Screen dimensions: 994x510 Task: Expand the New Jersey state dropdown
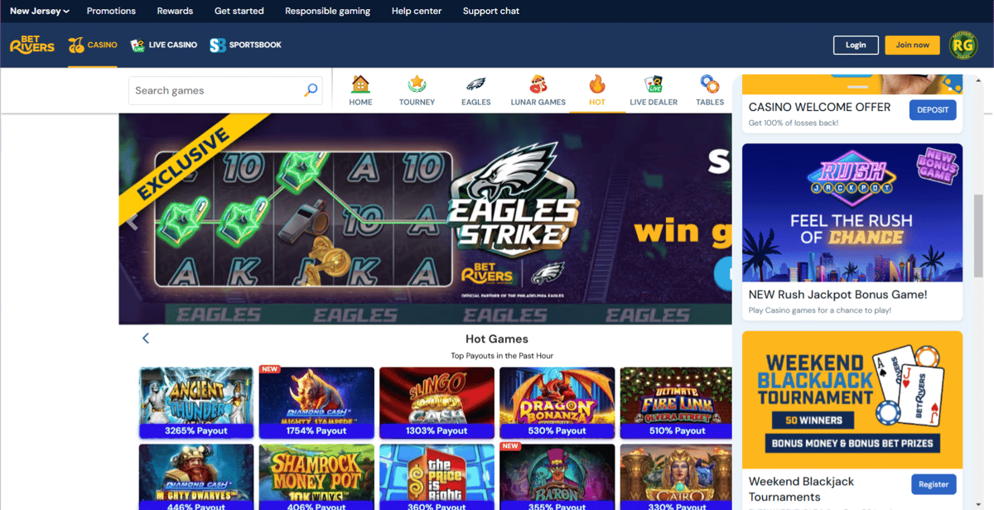coord(40,11)
